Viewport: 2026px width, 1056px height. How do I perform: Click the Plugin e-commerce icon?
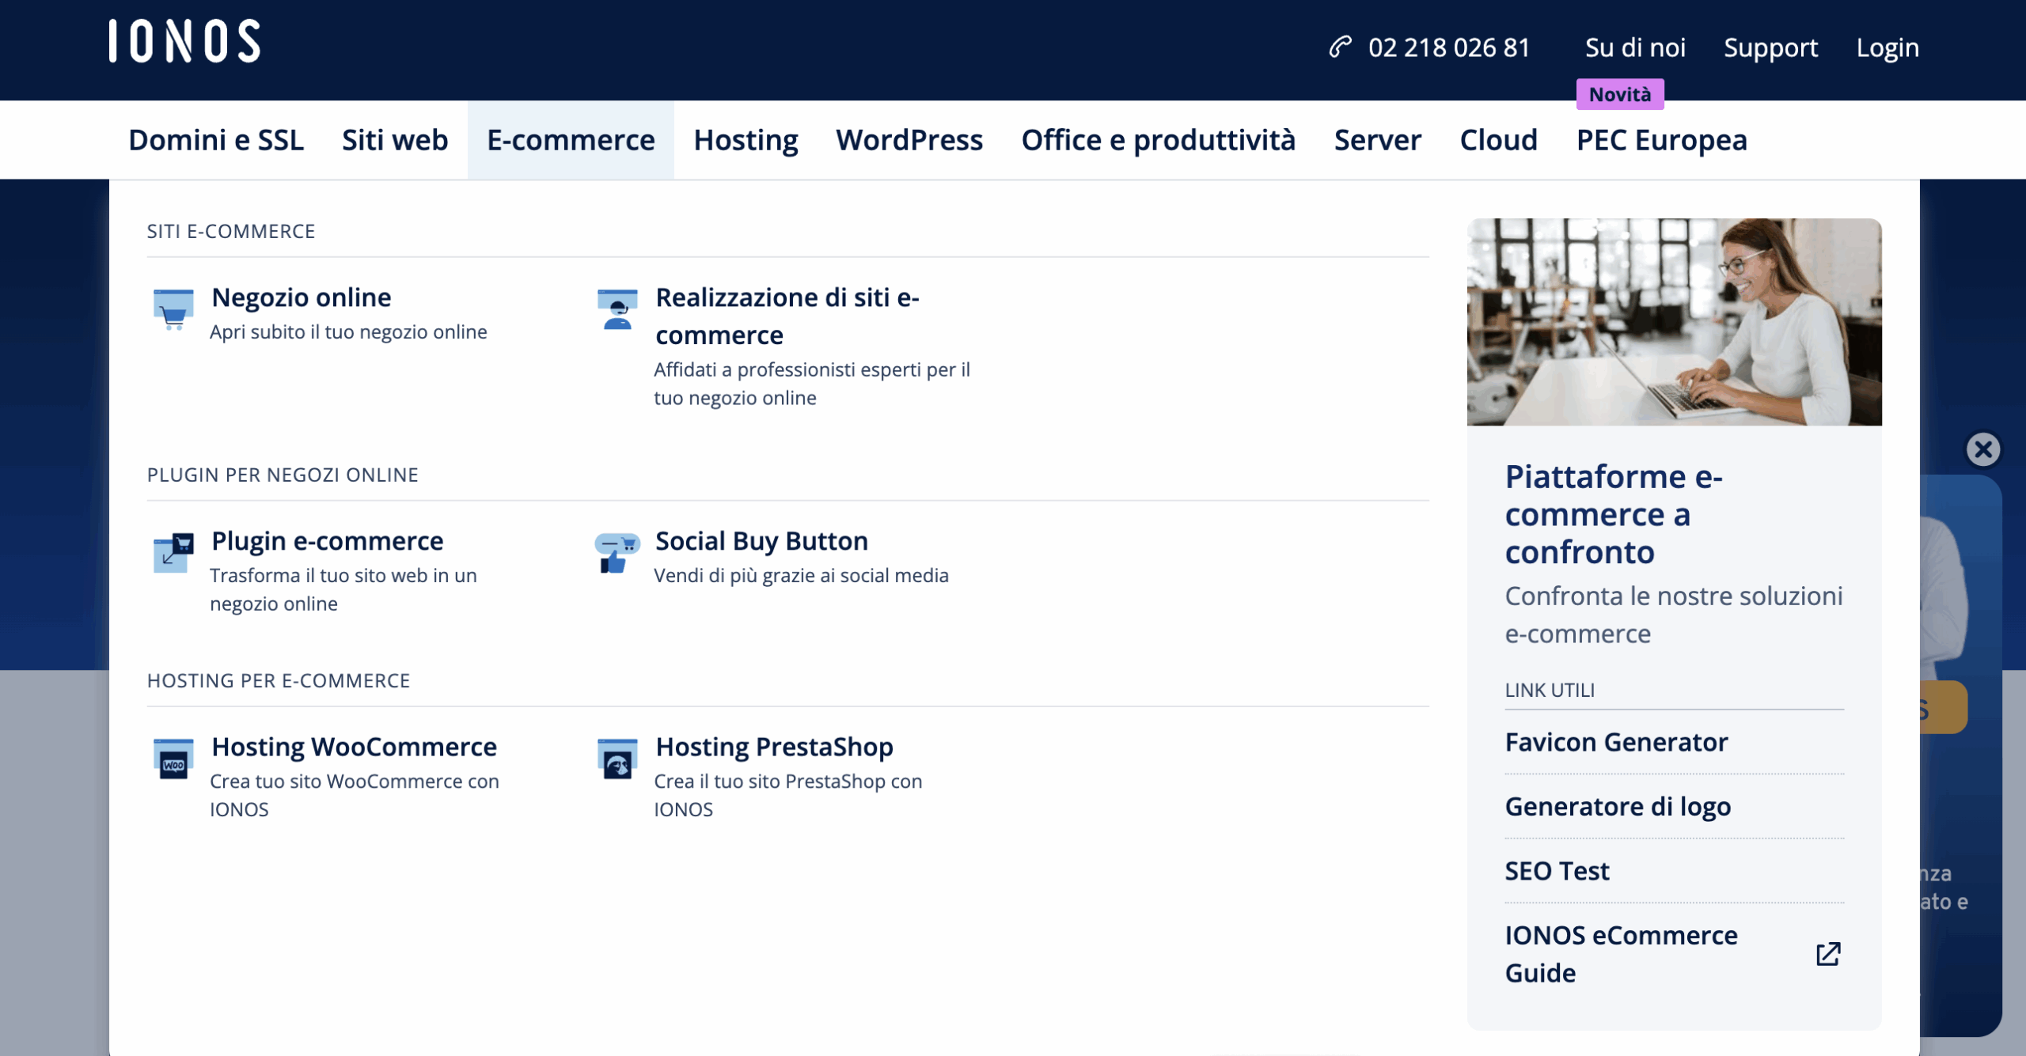coord(173,552)
